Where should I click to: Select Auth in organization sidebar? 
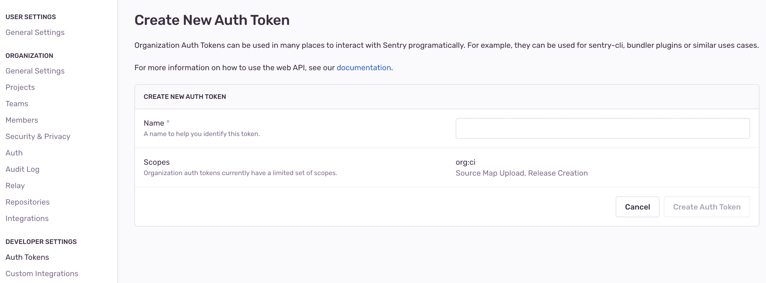click(14, 153)
